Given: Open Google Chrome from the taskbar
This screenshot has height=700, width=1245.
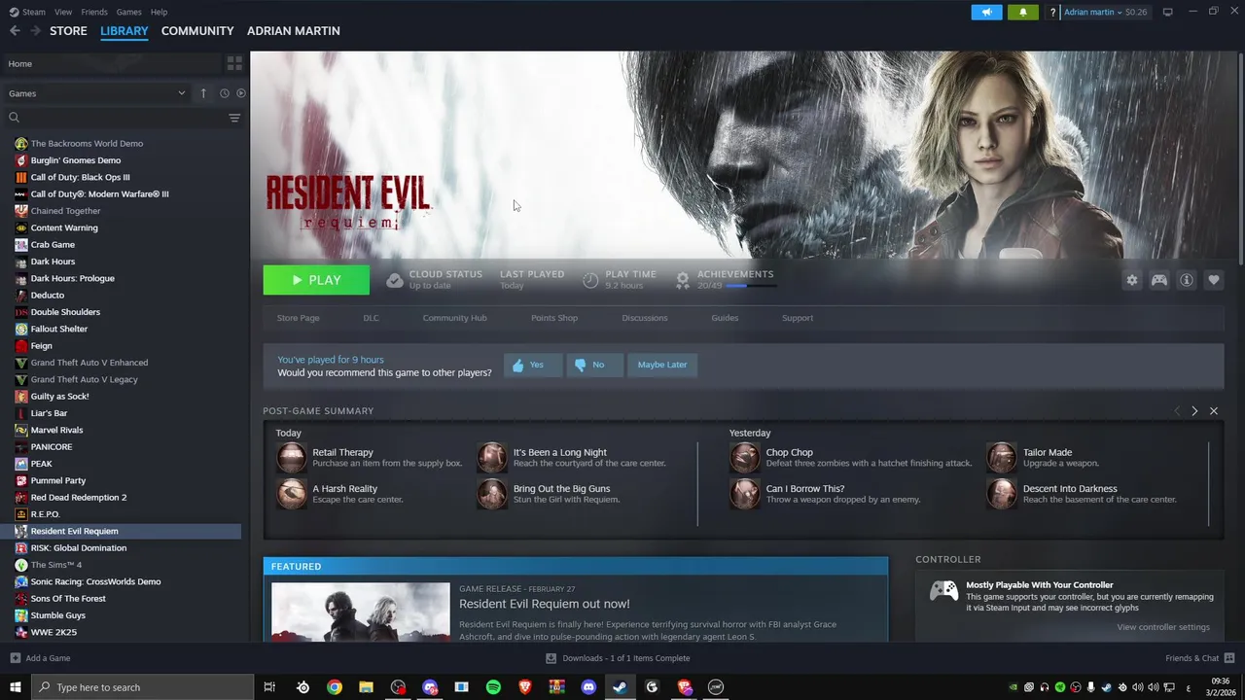Looking at the screenshot, I should [335, 687].
